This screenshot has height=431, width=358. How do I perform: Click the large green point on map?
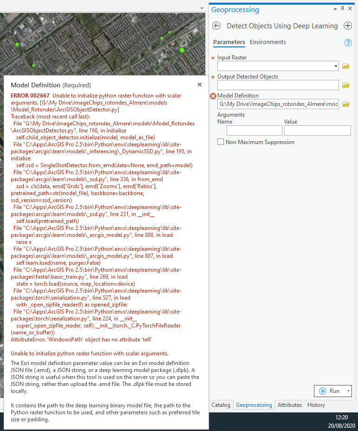click(182, 50)
